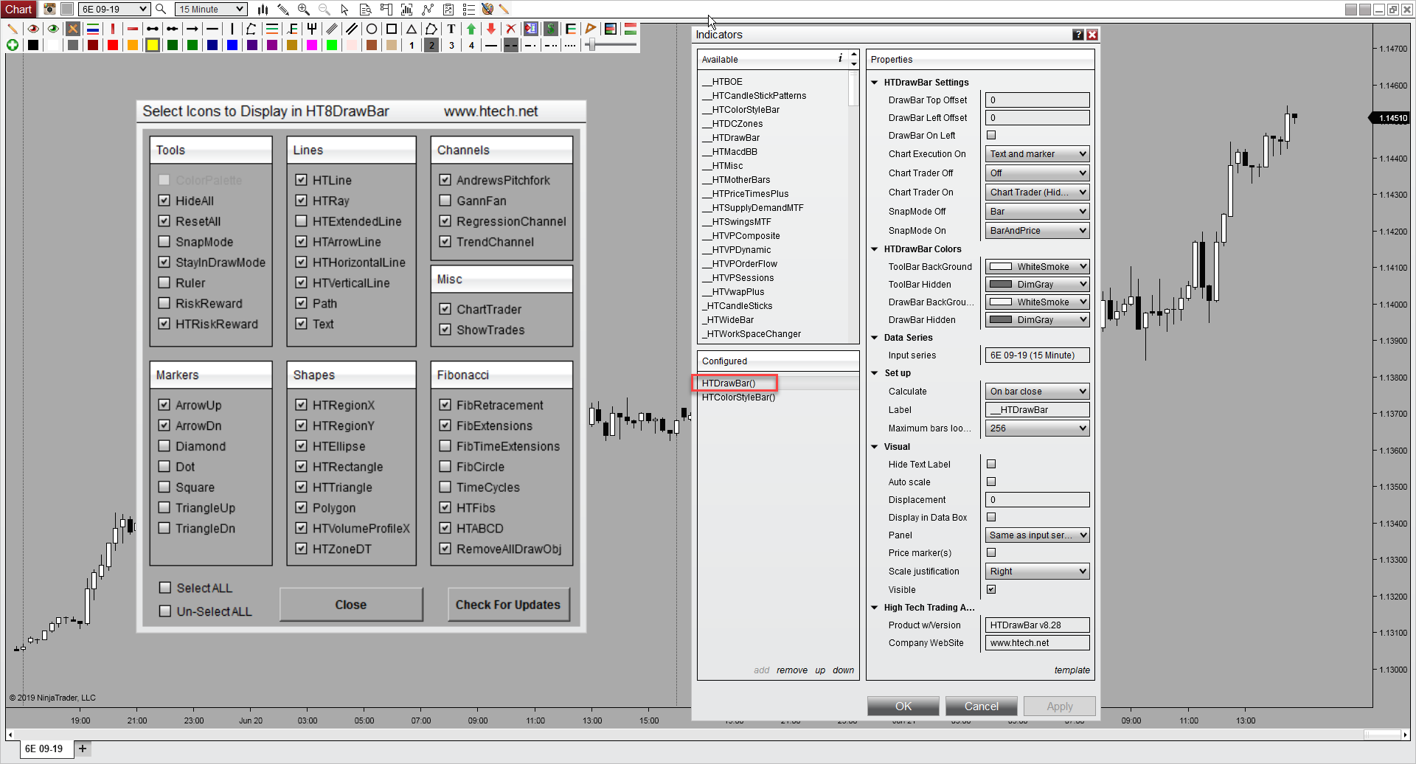This screenshot has height=764, width=1416.
Task: Close the icon selection dialog
Action: click(x=351, y=605)
